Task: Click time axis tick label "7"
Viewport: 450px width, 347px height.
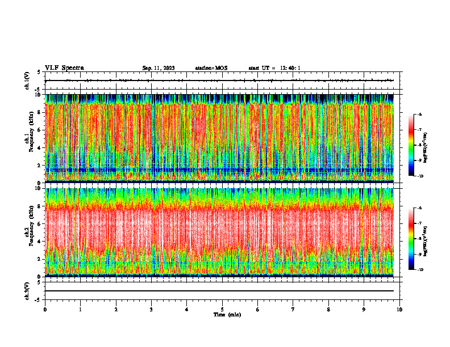Action: (293, 310)
